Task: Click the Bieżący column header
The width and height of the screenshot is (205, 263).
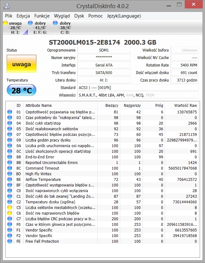Action: point(109,105)
